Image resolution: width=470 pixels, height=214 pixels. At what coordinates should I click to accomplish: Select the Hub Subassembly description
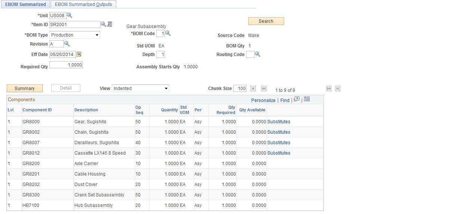click(x=93, y=205)
